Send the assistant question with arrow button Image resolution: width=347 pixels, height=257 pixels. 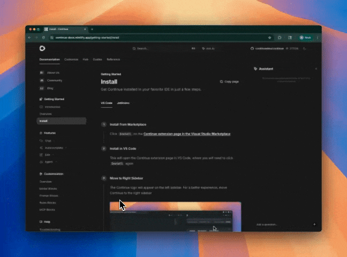point(314,224)
